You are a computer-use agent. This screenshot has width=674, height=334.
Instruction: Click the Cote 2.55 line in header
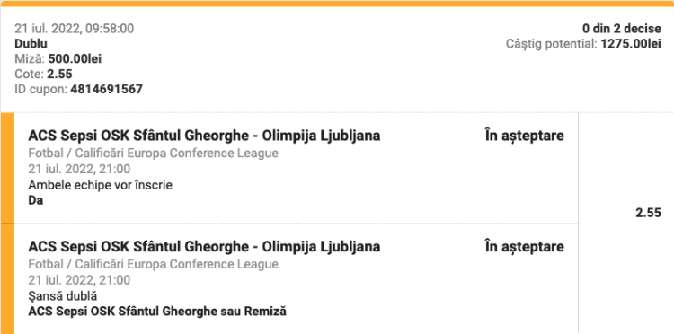[43, 74]
